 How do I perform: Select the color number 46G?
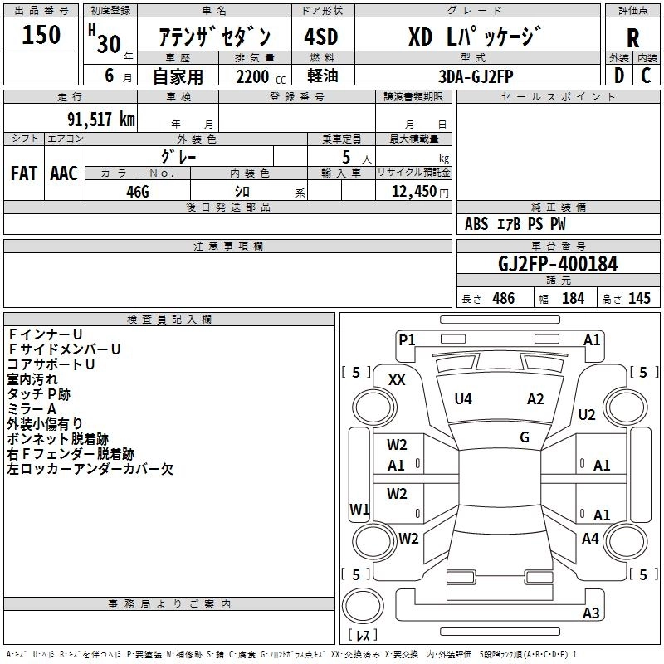[x=138, y=190]
